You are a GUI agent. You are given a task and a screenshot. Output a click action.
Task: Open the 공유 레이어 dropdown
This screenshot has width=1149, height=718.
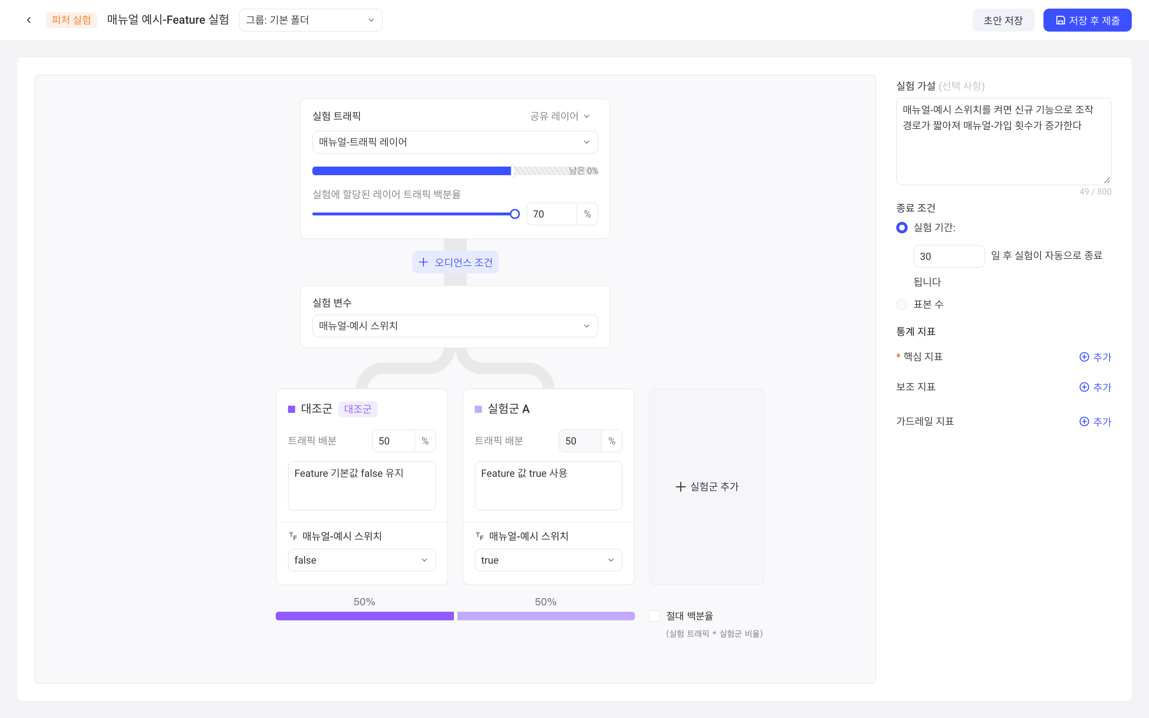[x=560, y=116]
